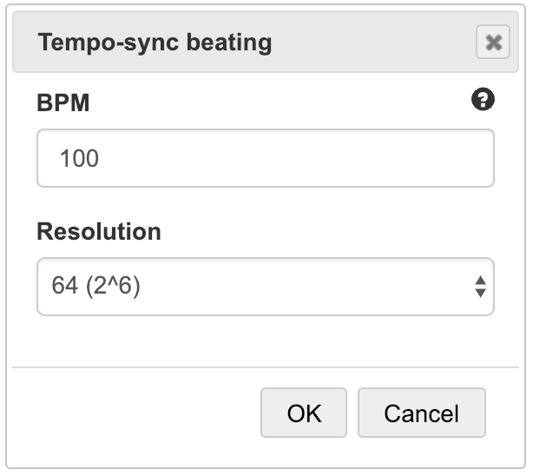Click the Resolution dropdown up-down arrows
This screenshot has width=533, height=476.
point(480,286)
